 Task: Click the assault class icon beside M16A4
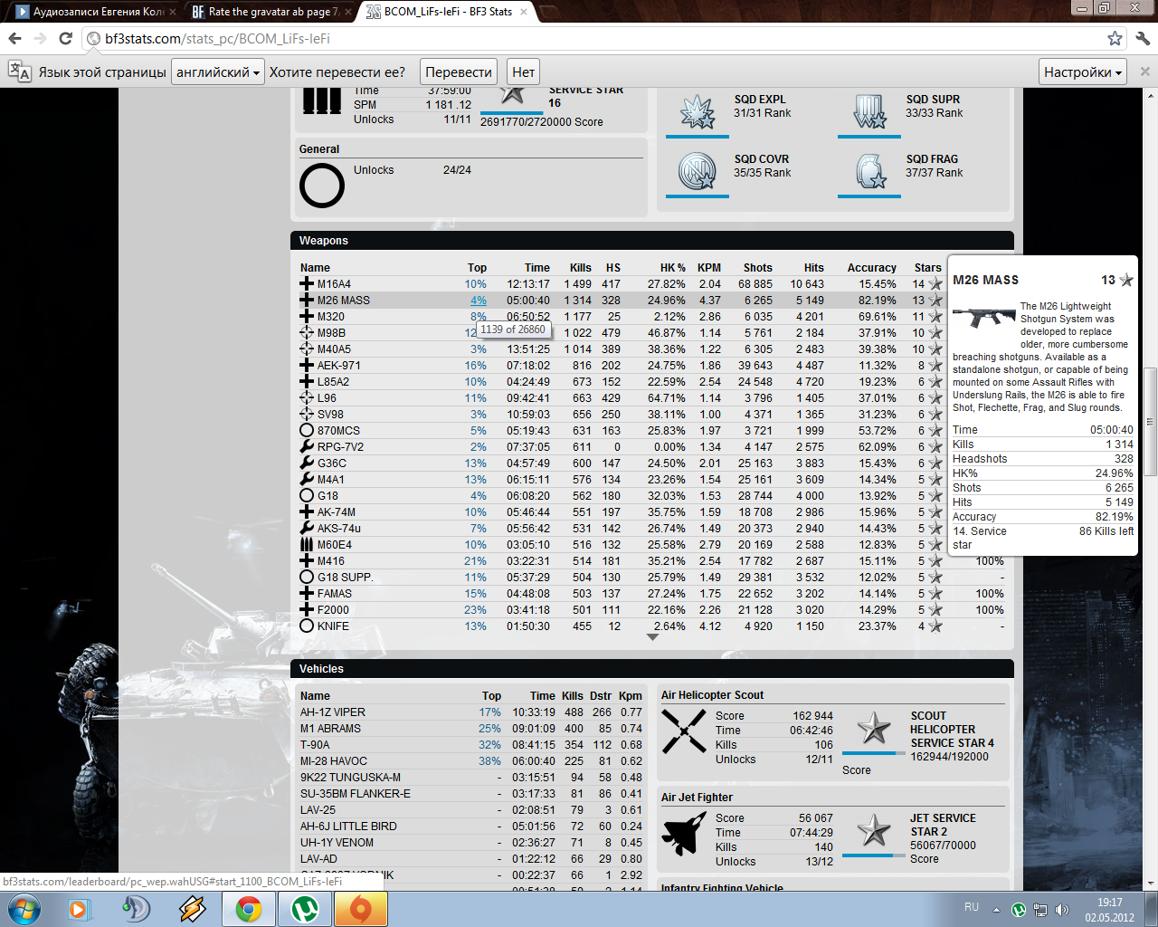click(307, 284)
